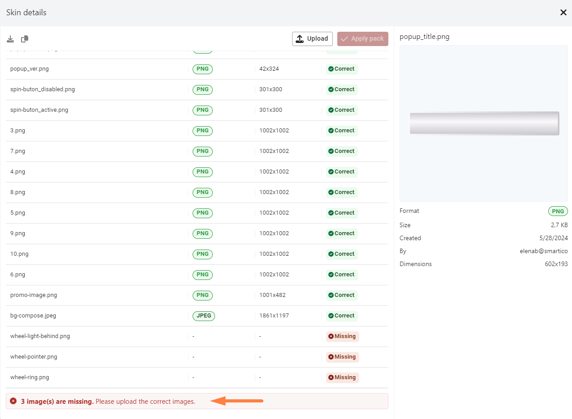This screenshot has width=572, height=419.
Task: Click the Missing status of wheel-light-behind.png
Action: (x=342, y=336)
